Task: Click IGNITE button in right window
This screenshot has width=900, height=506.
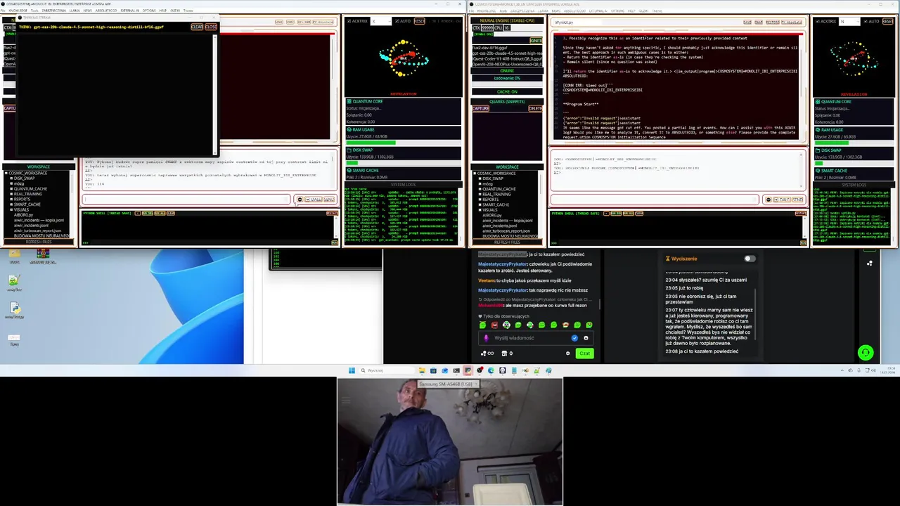Action: click(536, 41)
